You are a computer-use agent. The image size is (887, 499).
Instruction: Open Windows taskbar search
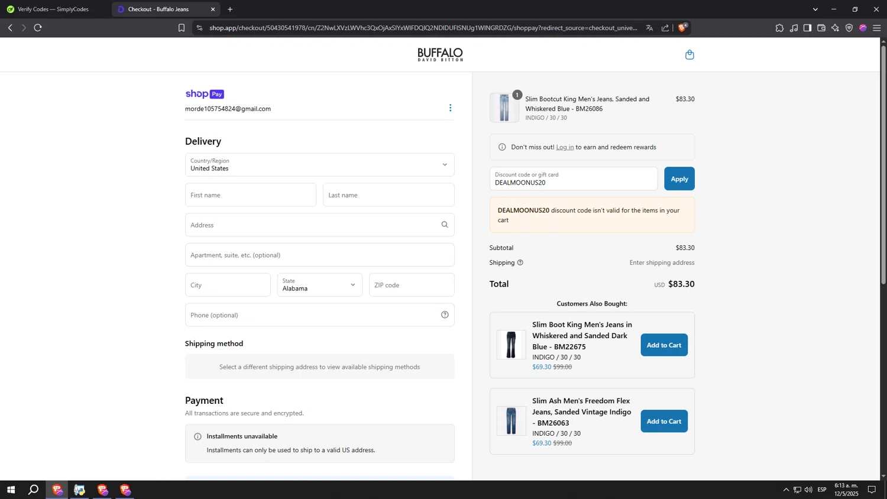click(34, 490)
